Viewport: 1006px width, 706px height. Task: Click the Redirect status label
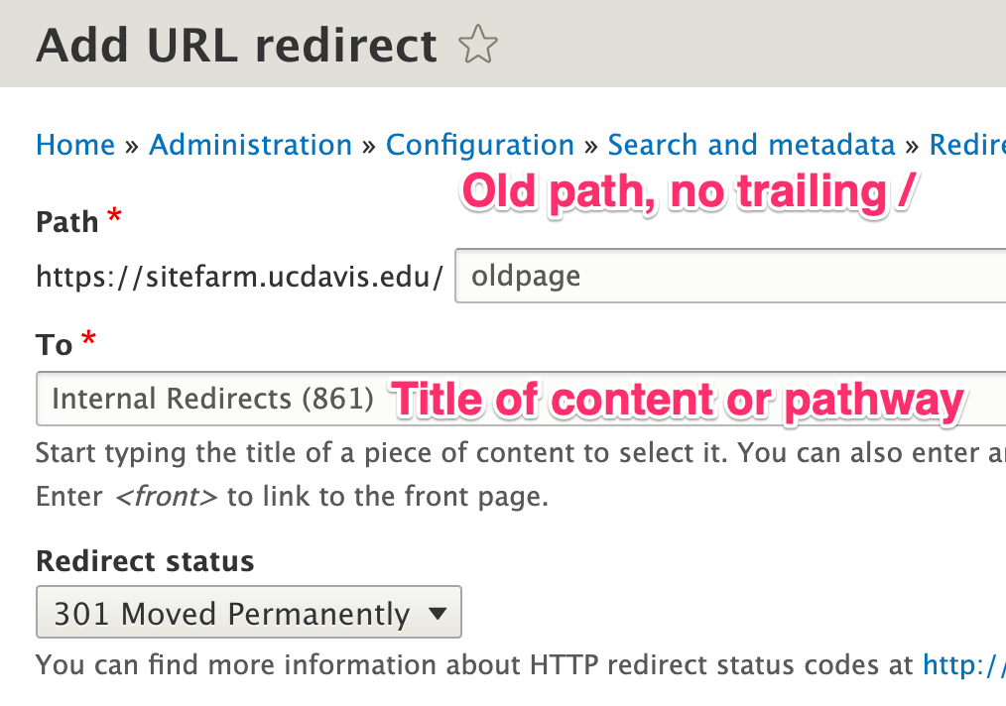pyautogui.click(x=145, y=560)
